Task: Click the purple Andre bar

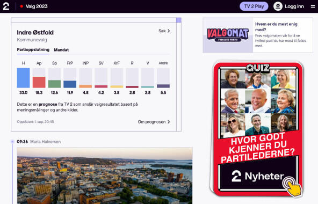Action: (x=163, y=86)
